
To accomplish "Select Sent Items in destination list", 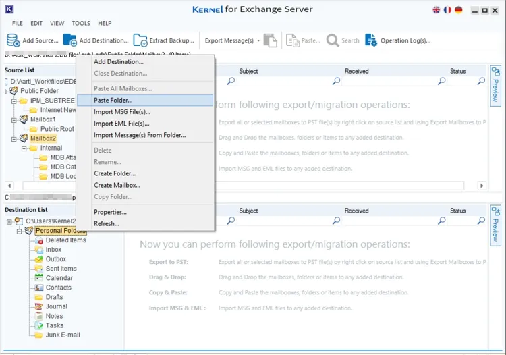I will point(61,269).
